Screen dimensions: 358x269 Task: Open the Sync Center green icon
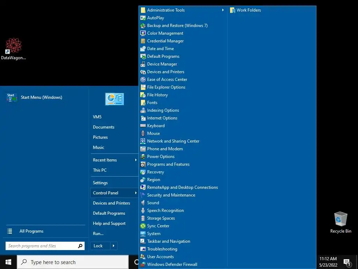143,226
